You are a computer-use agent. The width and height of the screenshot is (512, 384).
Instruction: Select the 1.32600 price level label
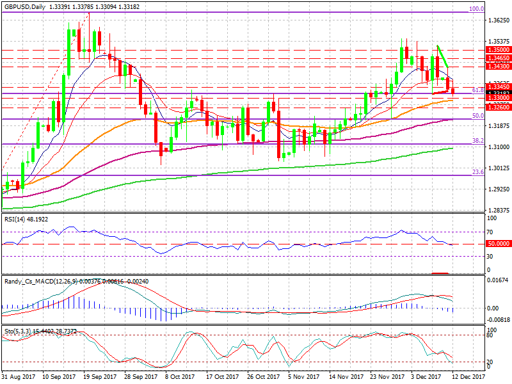(499, 107)
